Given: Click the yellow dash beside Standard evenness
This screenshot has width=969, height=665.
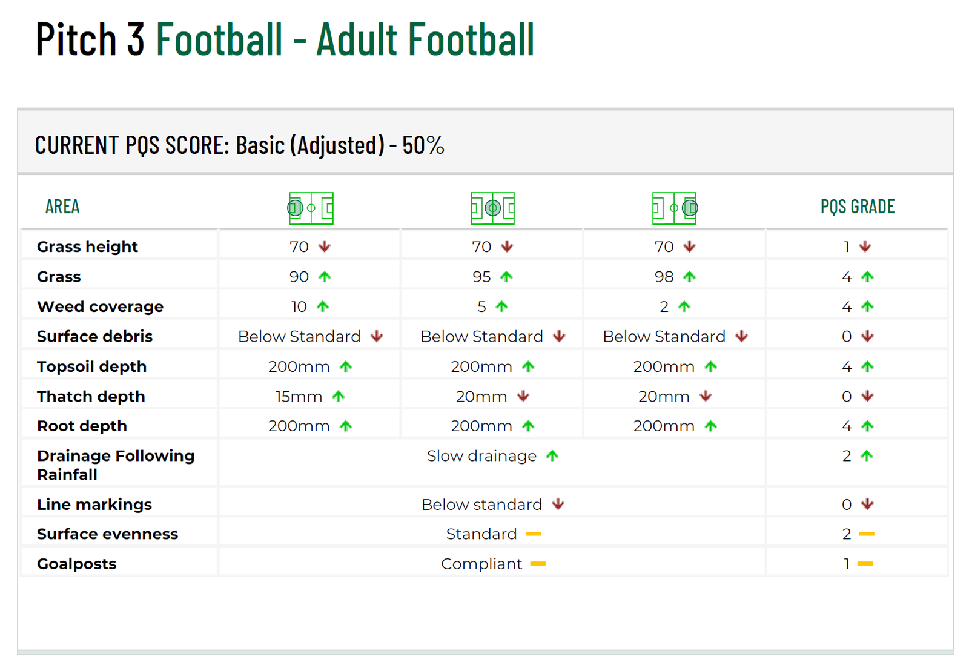Looking at the screenshot, I should tap(533, 534).
